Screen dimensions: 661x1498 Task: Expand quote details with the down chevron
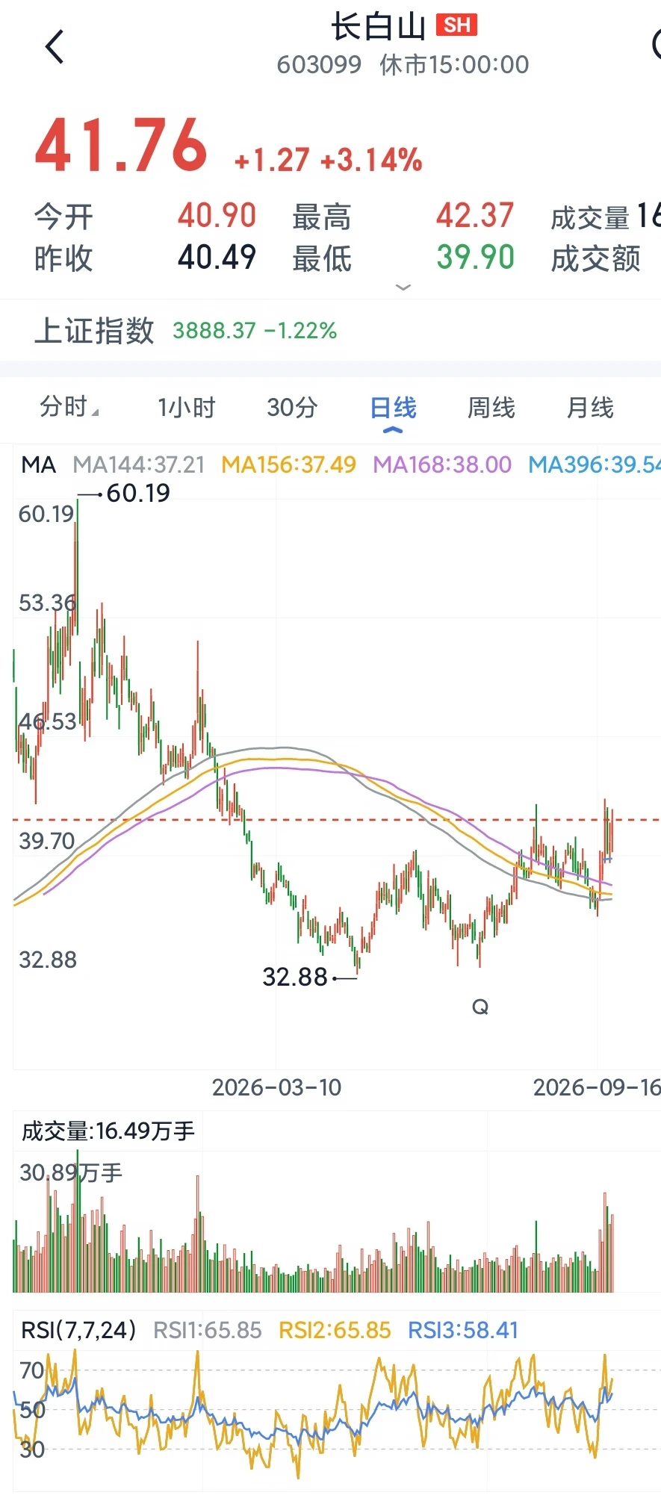403,288
